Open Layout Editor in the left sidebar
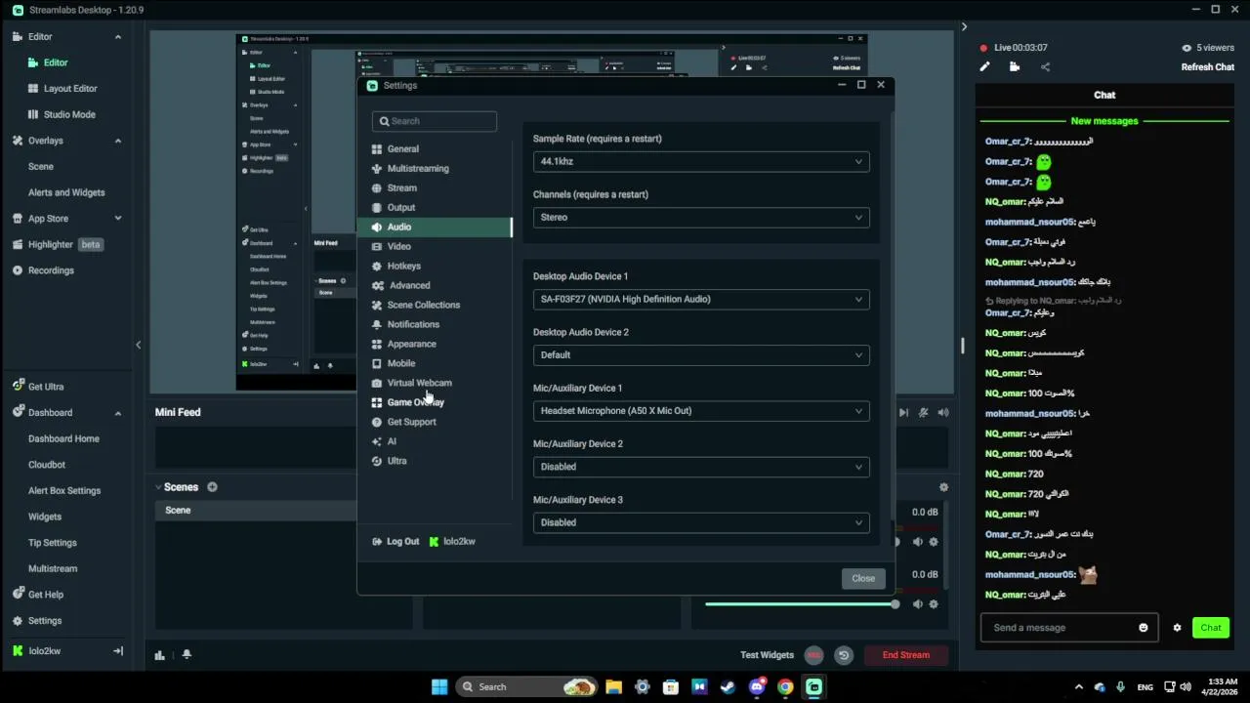This screenshot has width=1250, height=703. point(68,89)
